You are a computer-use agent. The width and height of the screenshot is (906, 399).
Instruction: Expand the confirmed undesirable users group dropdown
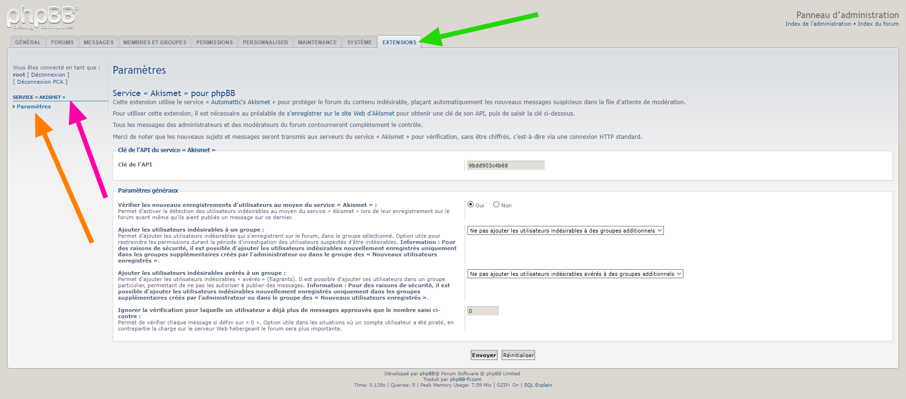(575, 274)
